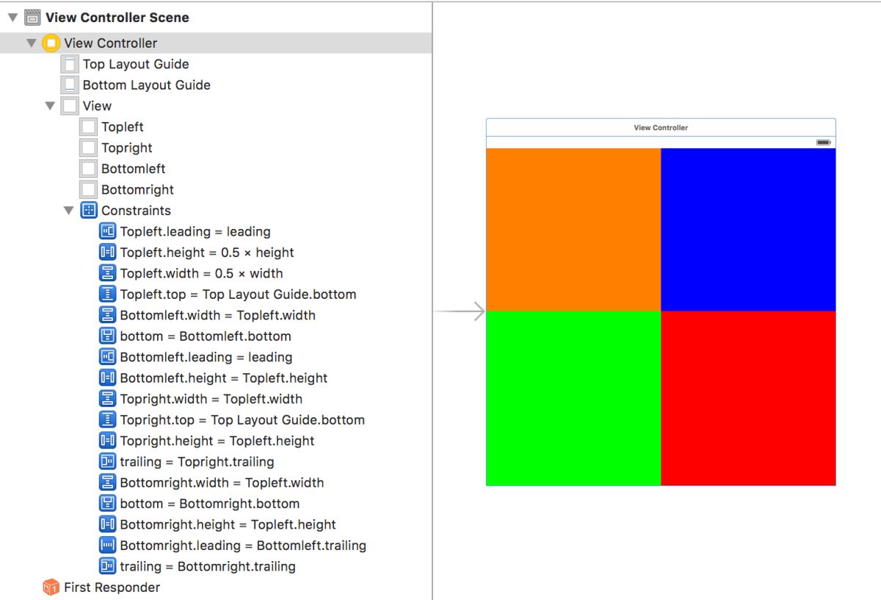Click icon of trailing = Topright.trailing constraint
Screen dimensions: 881x600
[107, 462]
